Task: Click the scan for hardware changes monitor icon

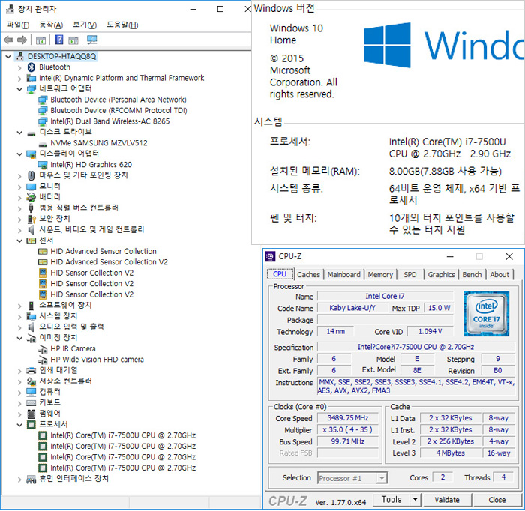Action: point(91,40)
